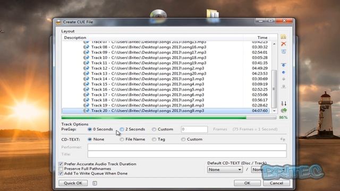Select Track 12 song2.mp3 row
This screenshot has width=340, height=191.
point(166,68)
